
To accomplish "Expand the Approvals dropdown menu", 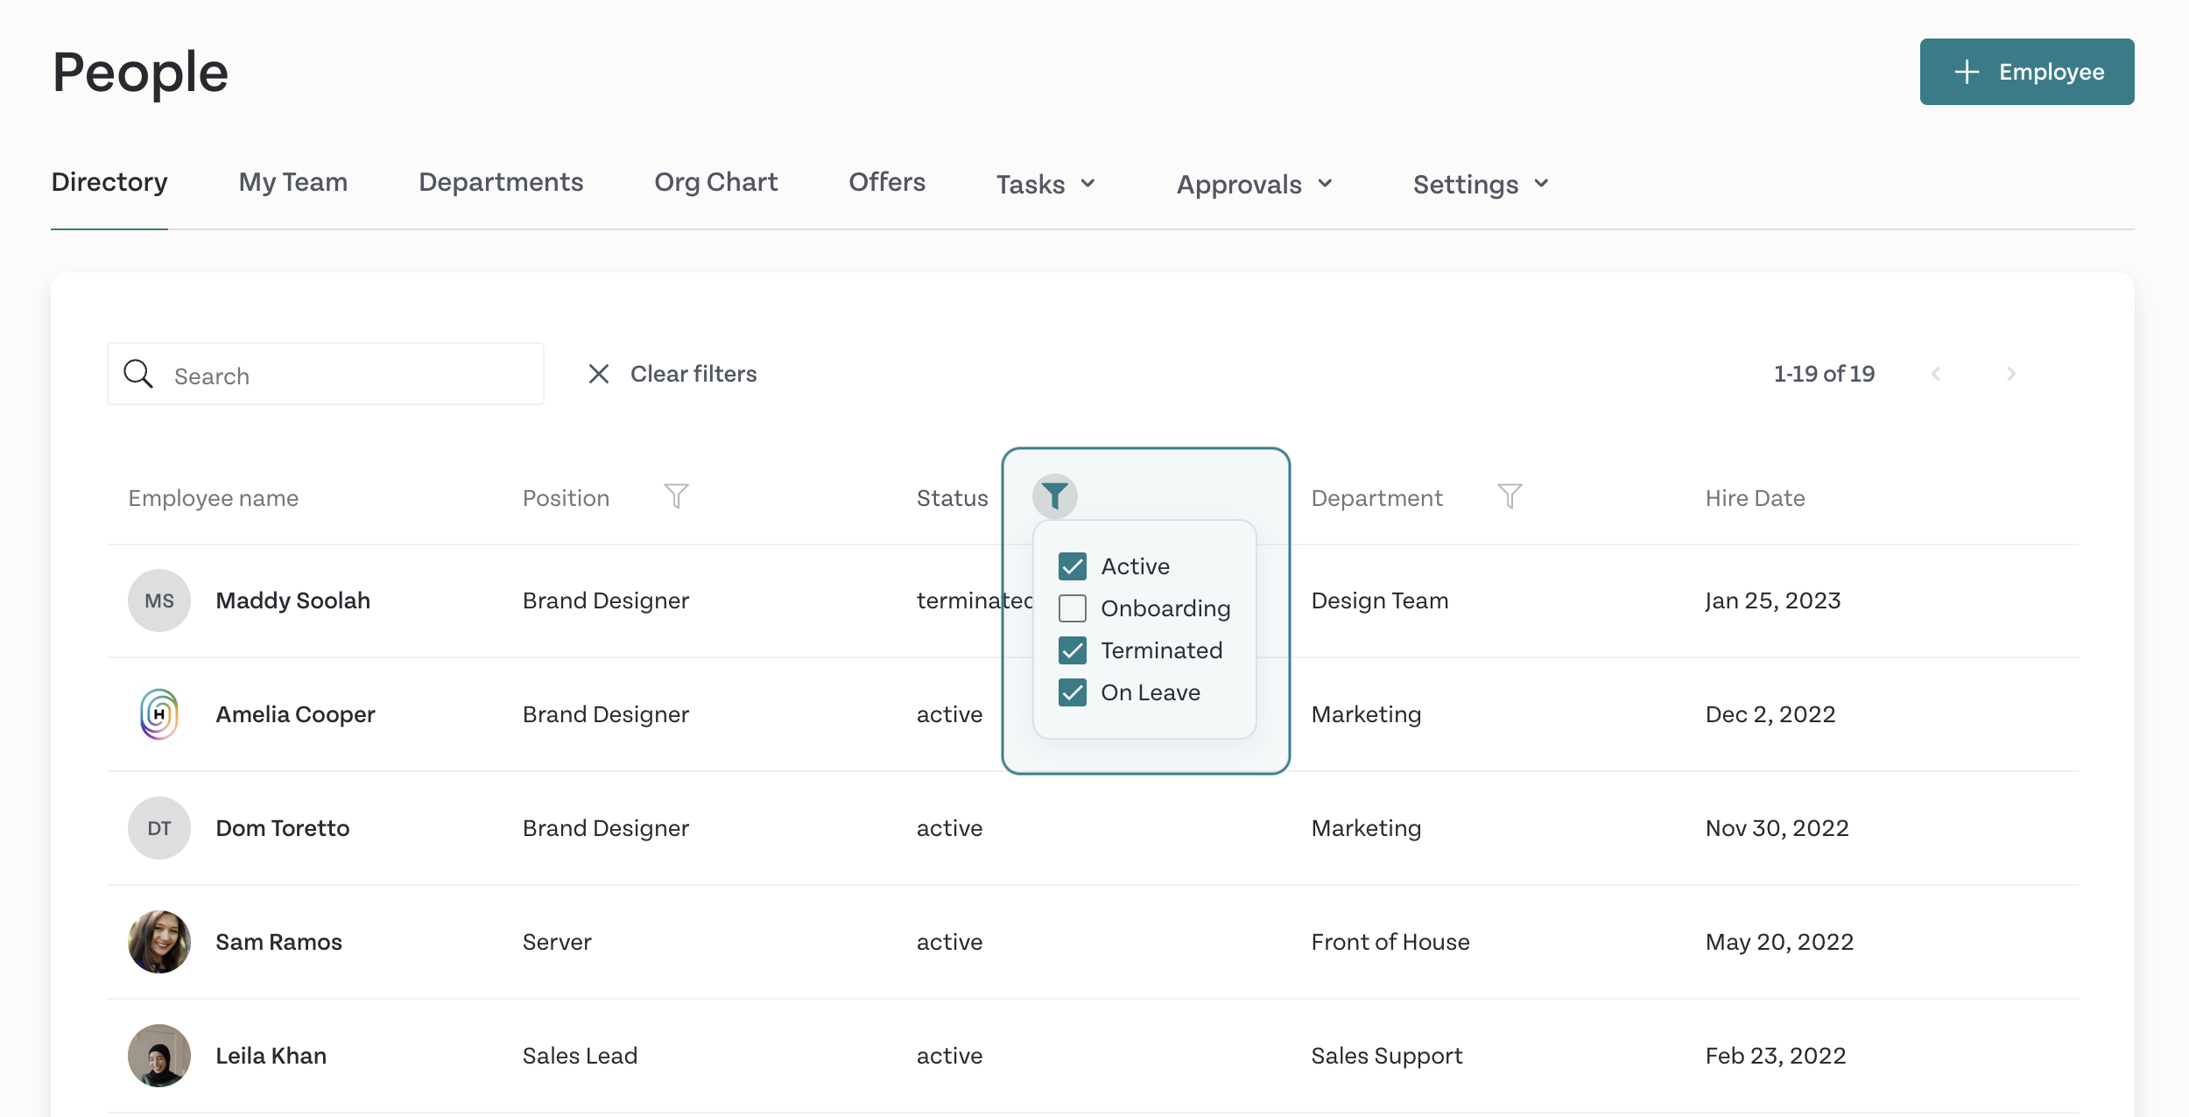I will (1256, 182).
